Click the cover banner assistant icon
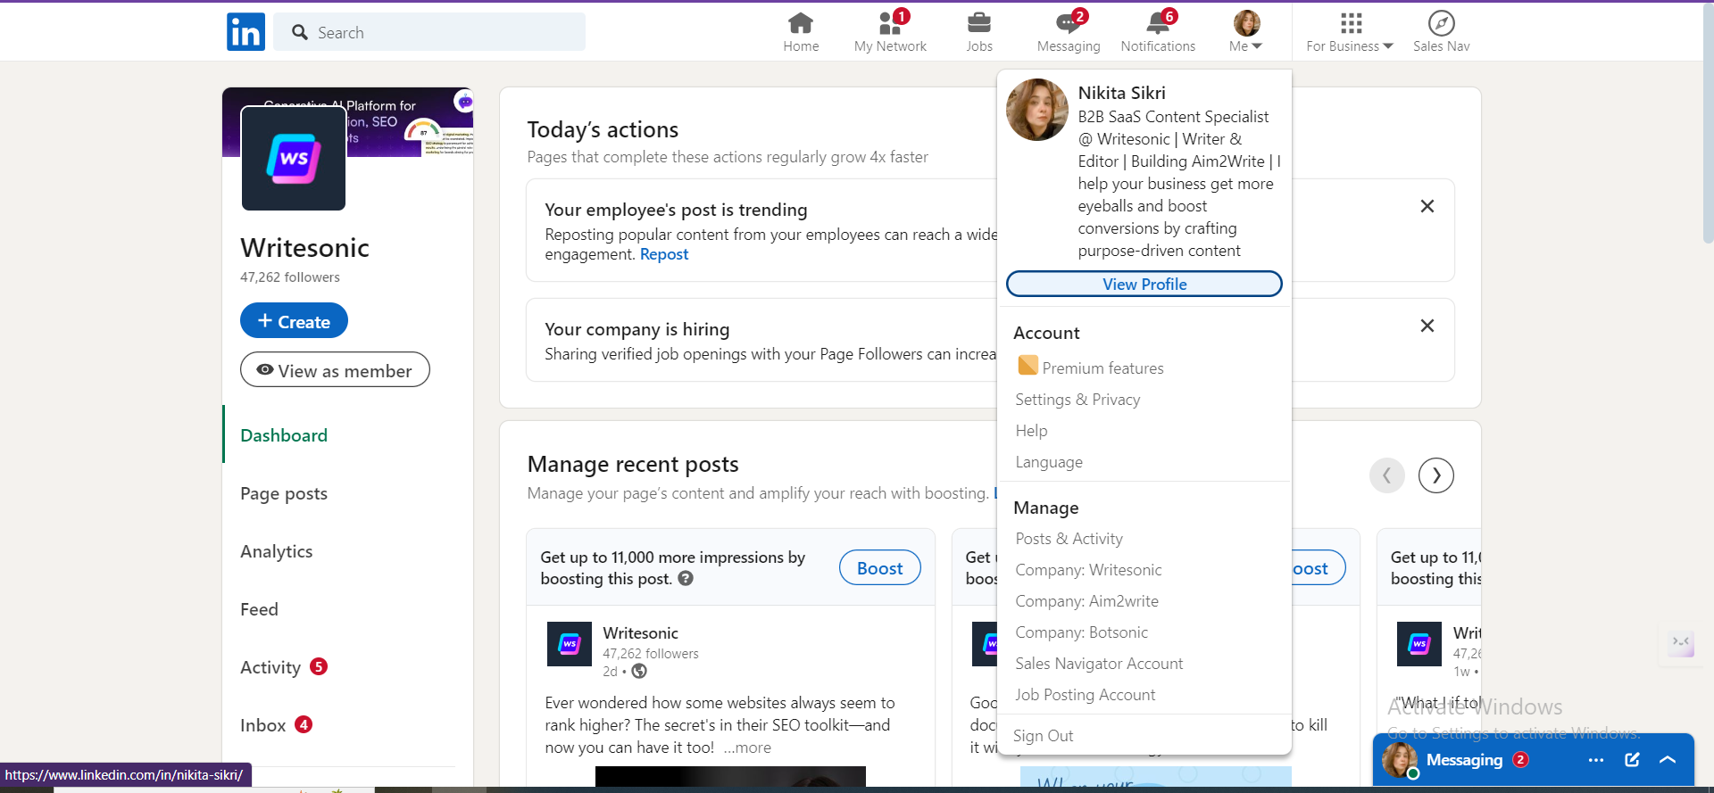Image resolution: width=1714 pixels, height=793 pixels. point(464,101)
